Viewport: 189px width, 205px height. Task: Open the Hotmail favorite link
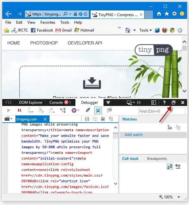coord(84,30)
